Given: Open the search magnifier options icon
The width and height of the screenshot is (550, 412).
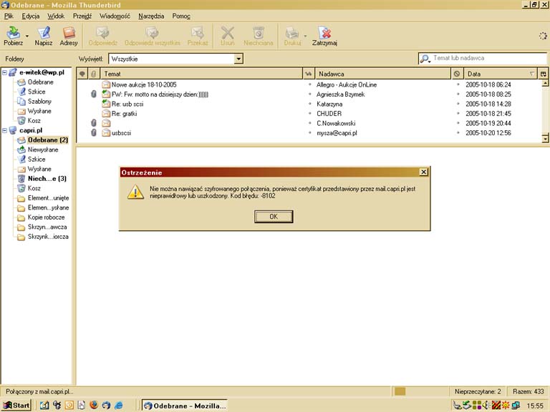Looking at the screenshot, I should click(x=425, y=59).
